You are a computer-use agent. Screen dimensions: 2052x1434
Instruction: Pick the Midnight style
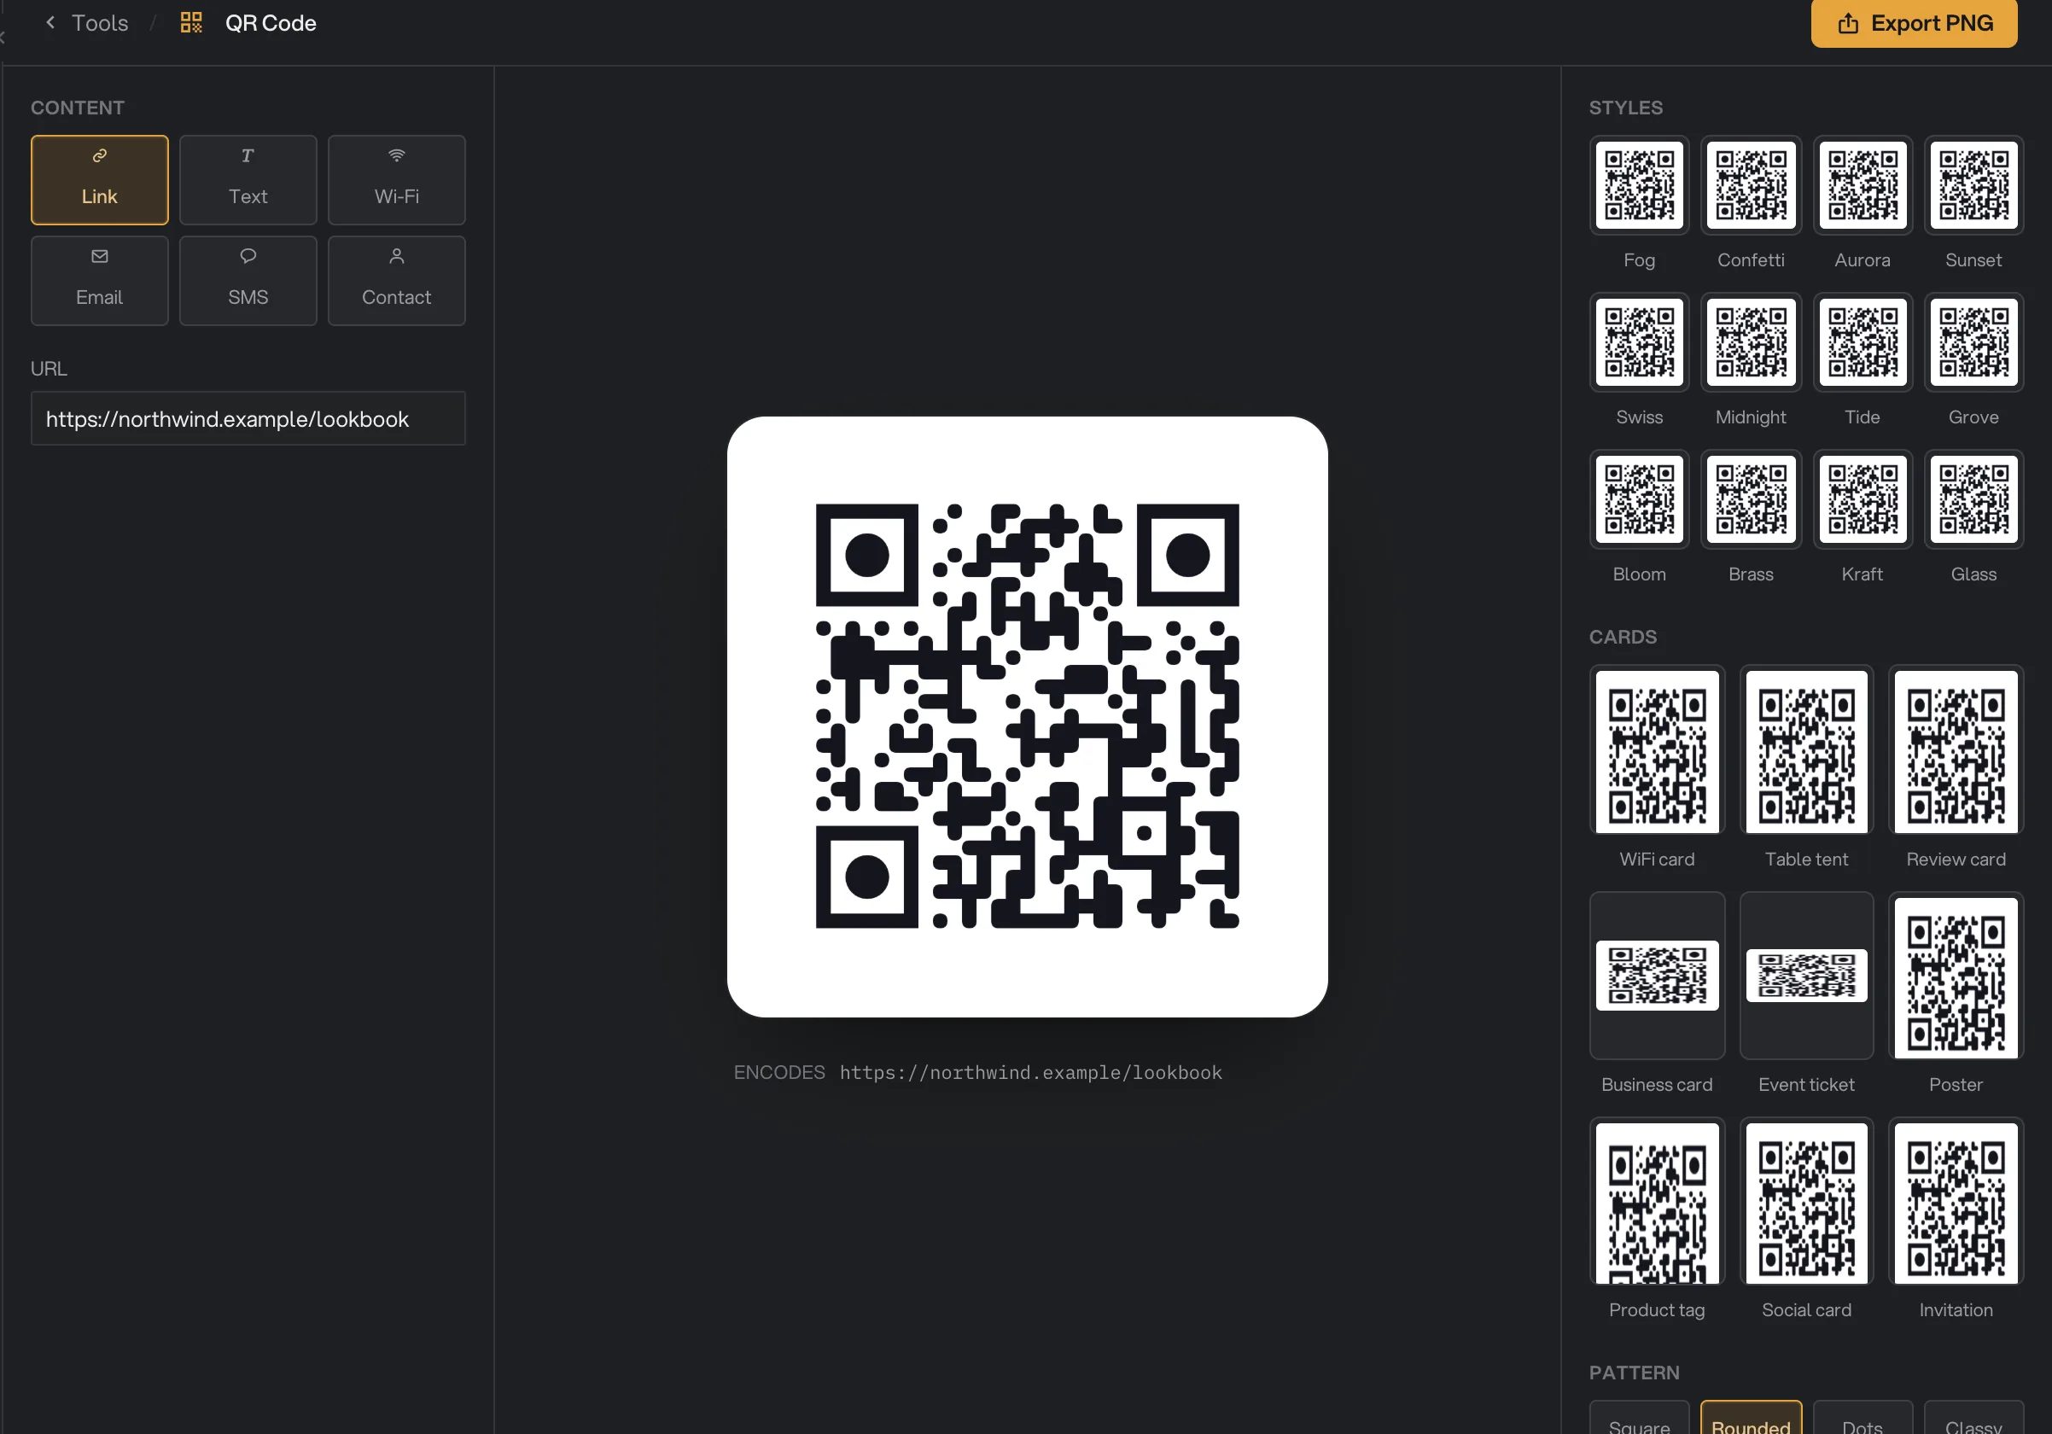pyautogui.click(x=1750, y=342)
